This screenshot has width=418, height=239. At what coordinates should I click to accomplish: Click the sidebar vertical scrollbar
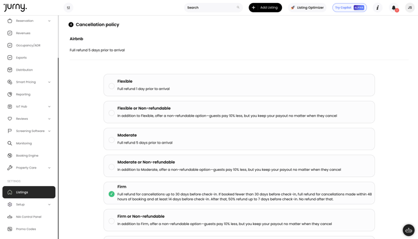click(x=58, y=148)
